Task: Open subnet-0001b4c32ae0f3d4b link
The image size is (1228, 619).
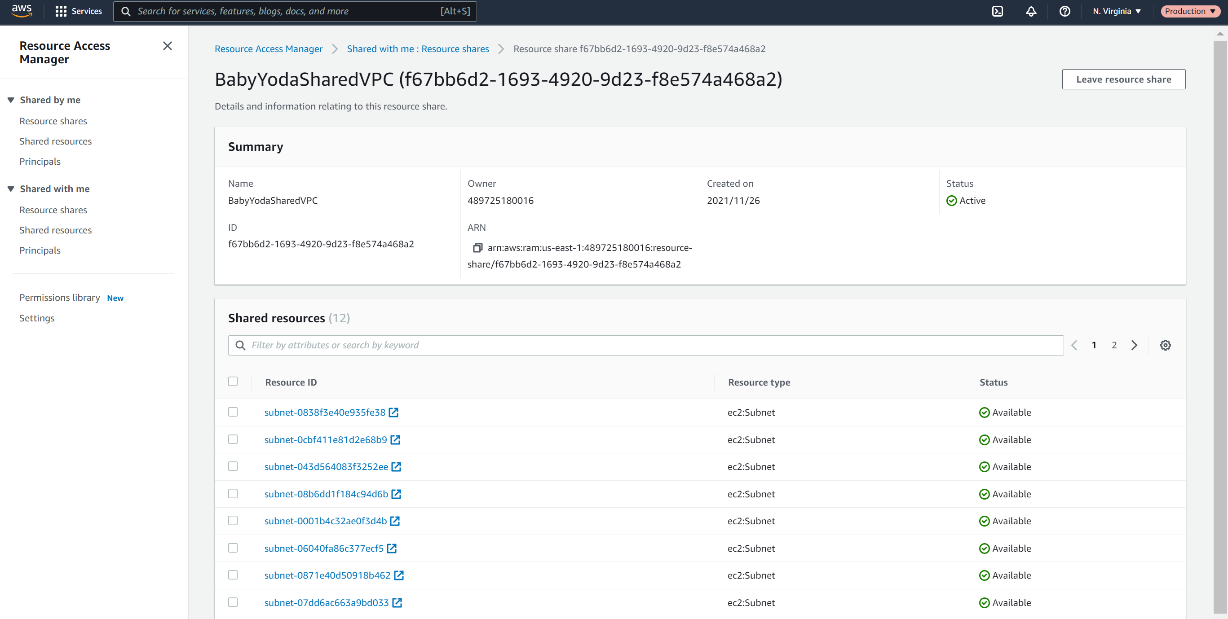Action: pos(326,521)
